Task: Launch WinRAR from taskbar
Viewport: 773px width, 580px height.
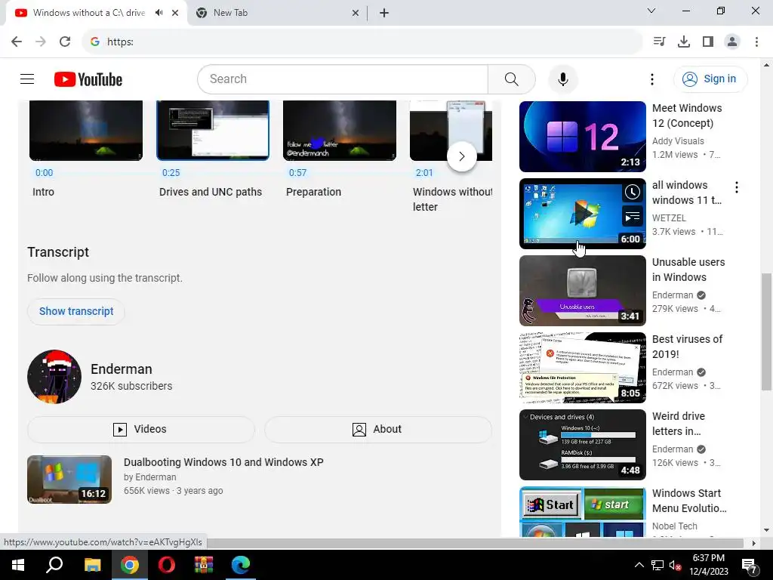Action: click(204, 565)
